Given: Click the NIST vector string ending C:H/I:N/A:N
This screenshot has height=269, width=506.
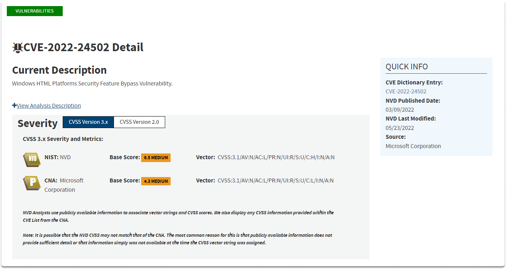Looking at the screenshot, I should (x=276, y=157).
